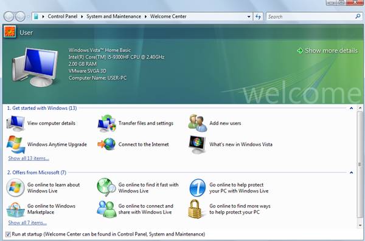Click the Connect to the Internet label
The image size is (365, 241).
pos(144,144)
